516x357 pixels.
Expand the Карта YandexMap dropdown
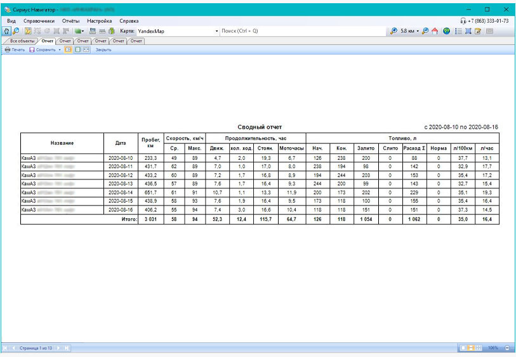coord(216,31)
